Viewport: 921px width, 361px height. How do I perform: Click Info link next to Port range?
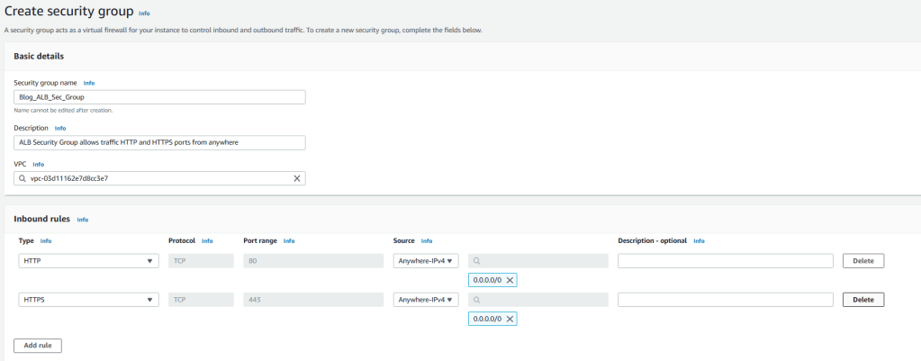[x=289, y=241]
